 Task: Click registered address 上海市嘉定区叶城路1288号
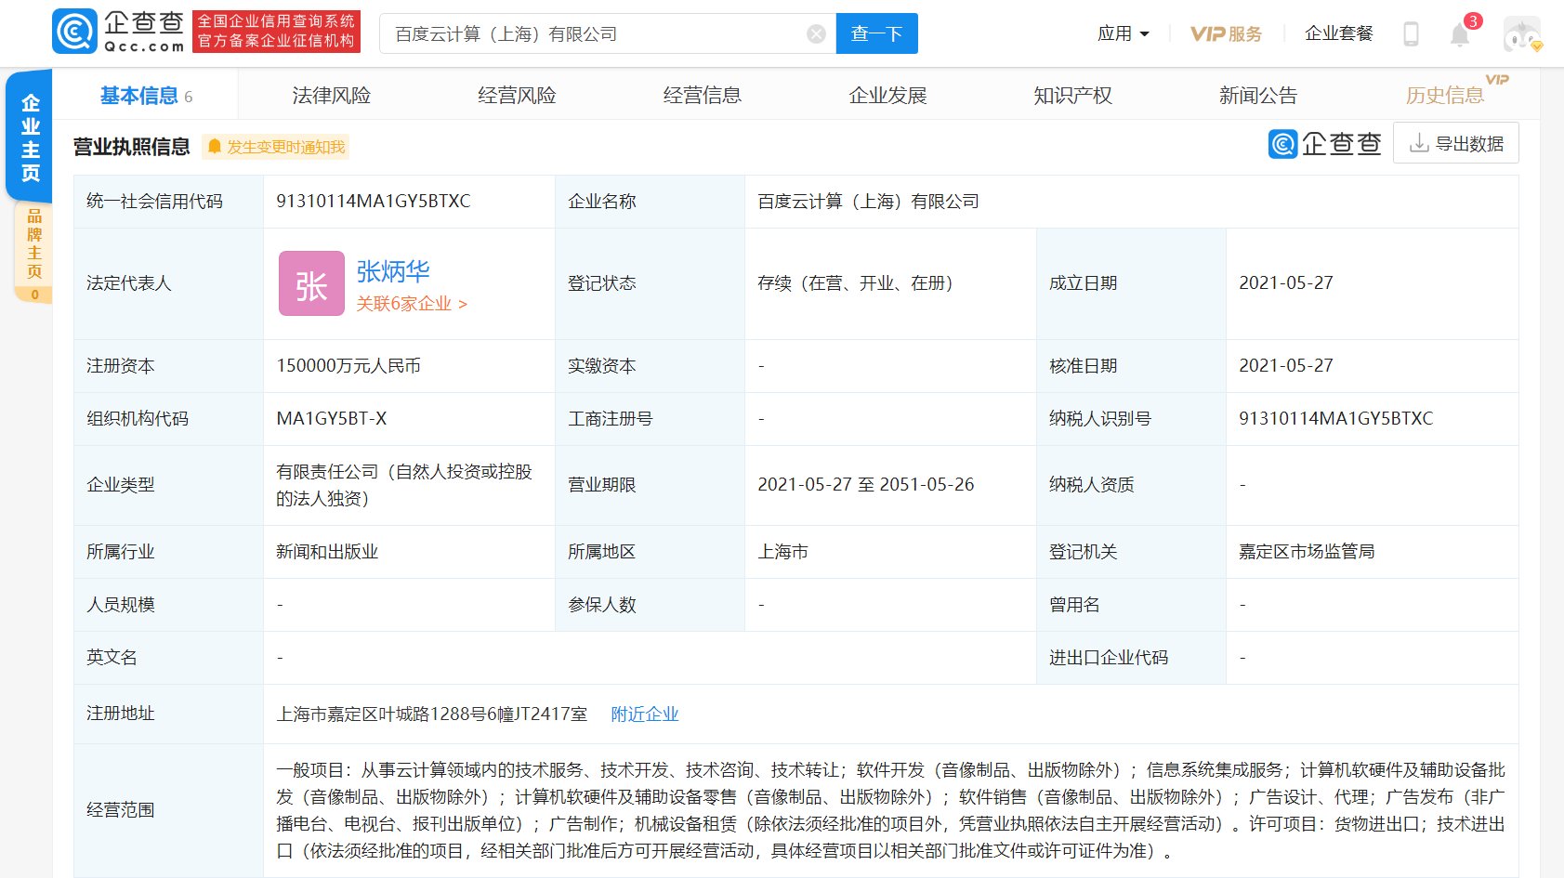coord(432,714)
